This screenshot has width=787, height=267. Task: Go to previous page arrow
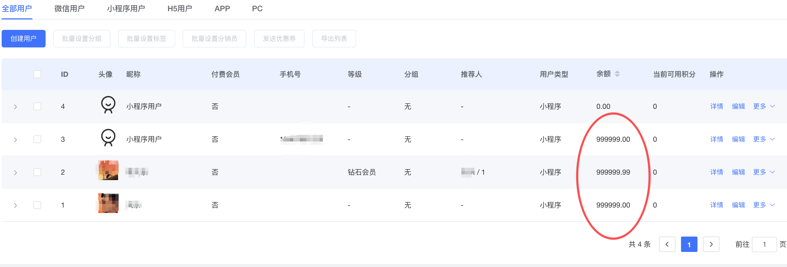(667, 244)
